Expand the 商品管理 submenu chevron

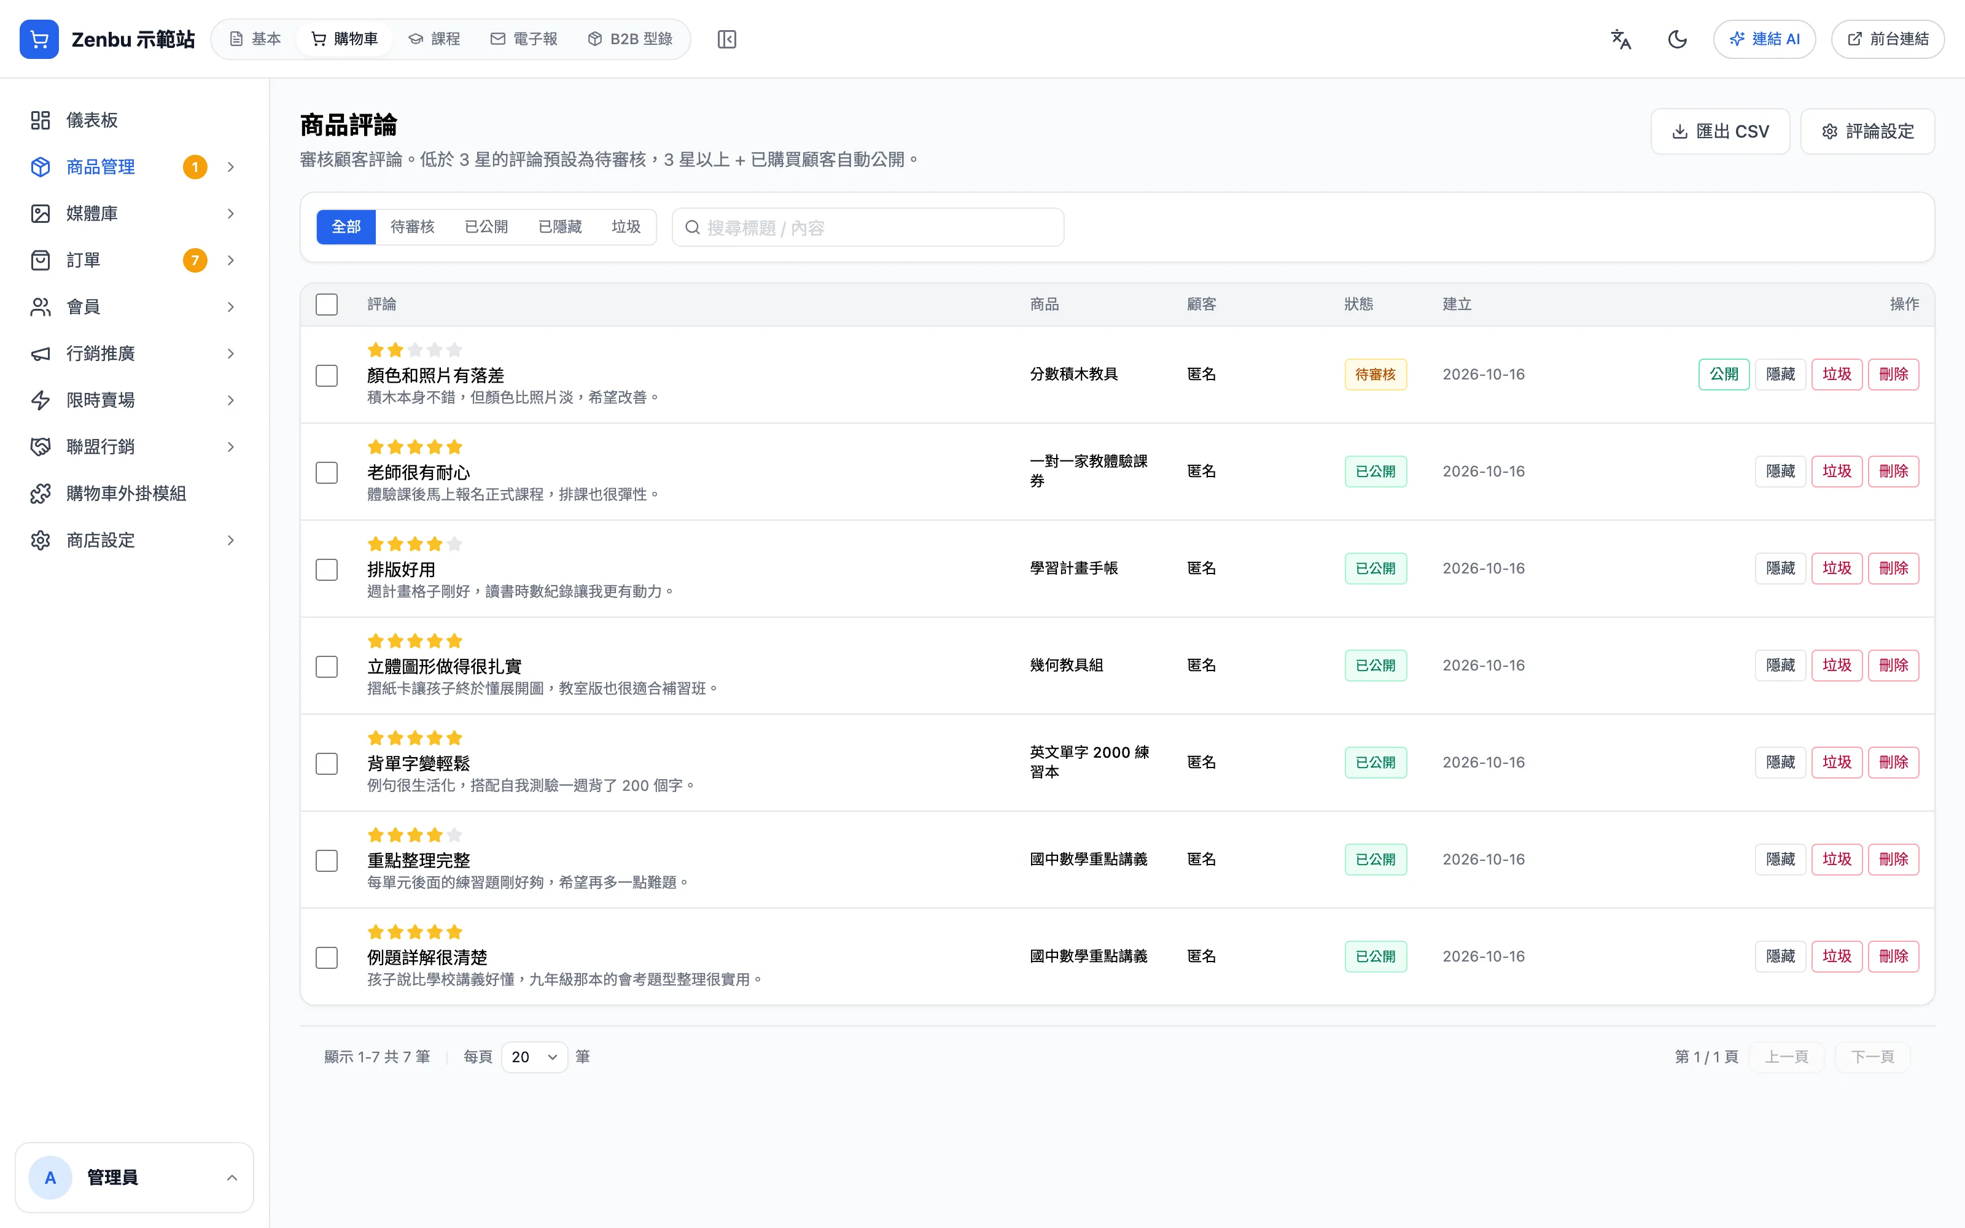pos(231,167)
